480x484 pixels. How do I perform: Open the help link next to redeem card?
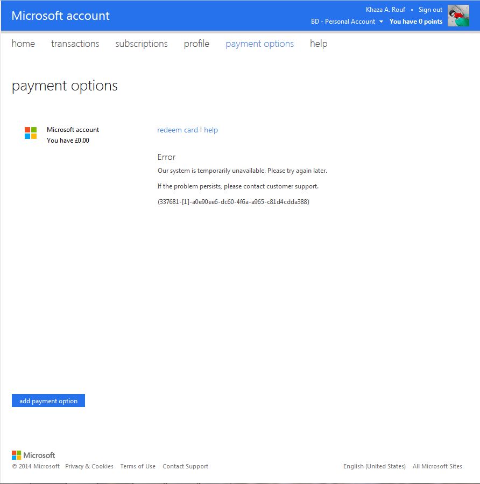tap(211, 130)
